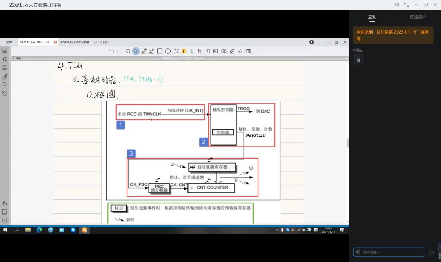Image resolution: width=441 pixels, height=262 pixels.
Task: Select the eraser tool
Action: 240,51
